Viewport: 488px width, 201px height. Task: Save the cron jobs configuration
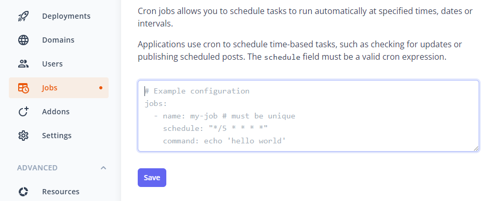[152, 178]
